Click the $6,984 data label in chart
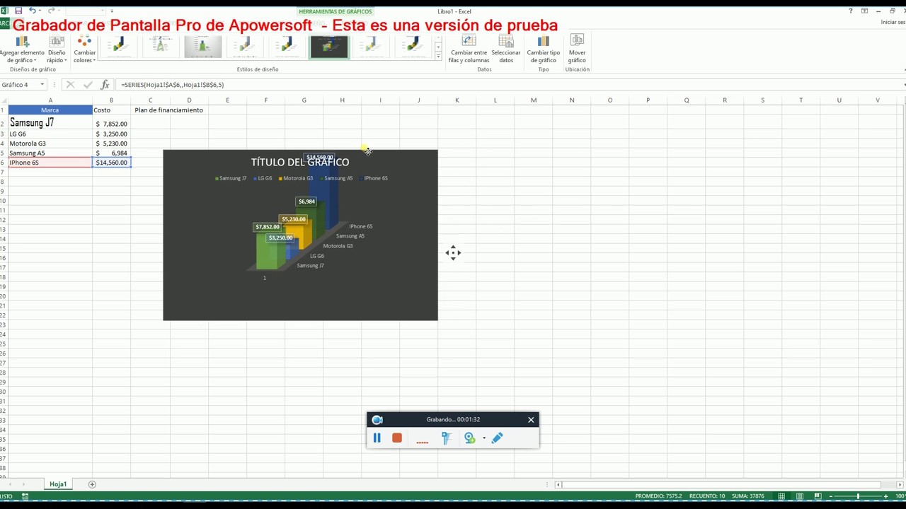This screenshot has width=906, height=509. click(306, 201)
